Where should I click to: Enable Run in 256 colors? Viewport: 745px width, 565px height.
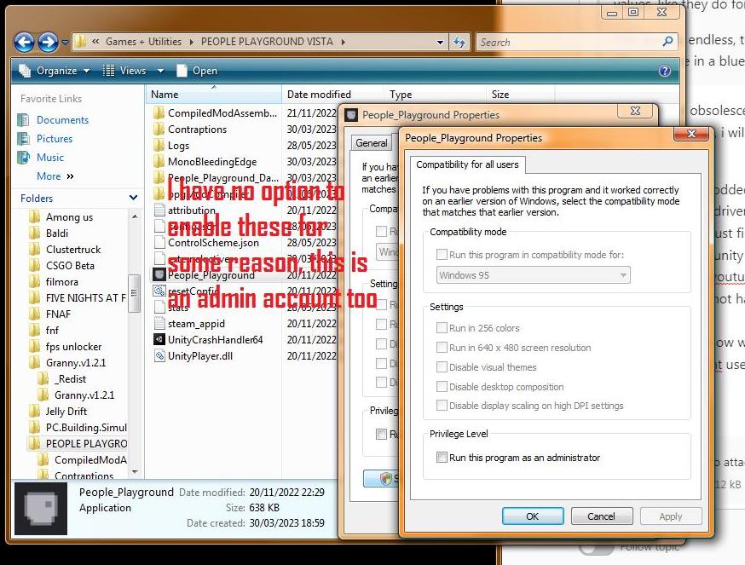(x=442, y=328)
